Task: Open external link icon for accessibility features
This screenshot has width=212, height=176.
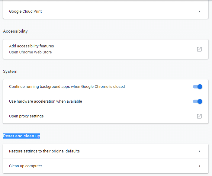Action: click(199, 49)
